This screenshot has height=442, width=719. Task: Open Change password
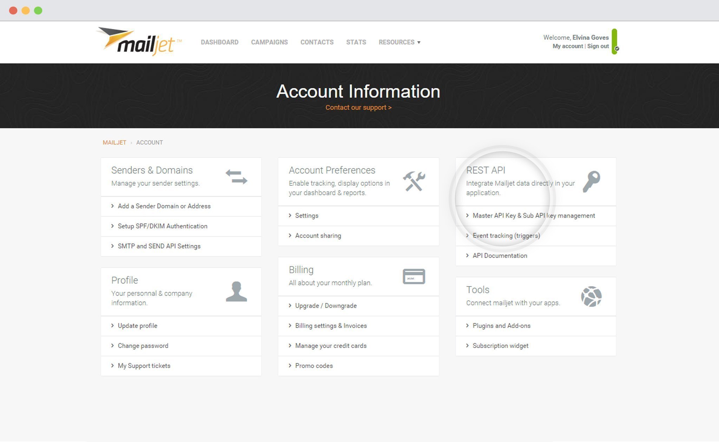pyautogui.click(x=181, y=346)
